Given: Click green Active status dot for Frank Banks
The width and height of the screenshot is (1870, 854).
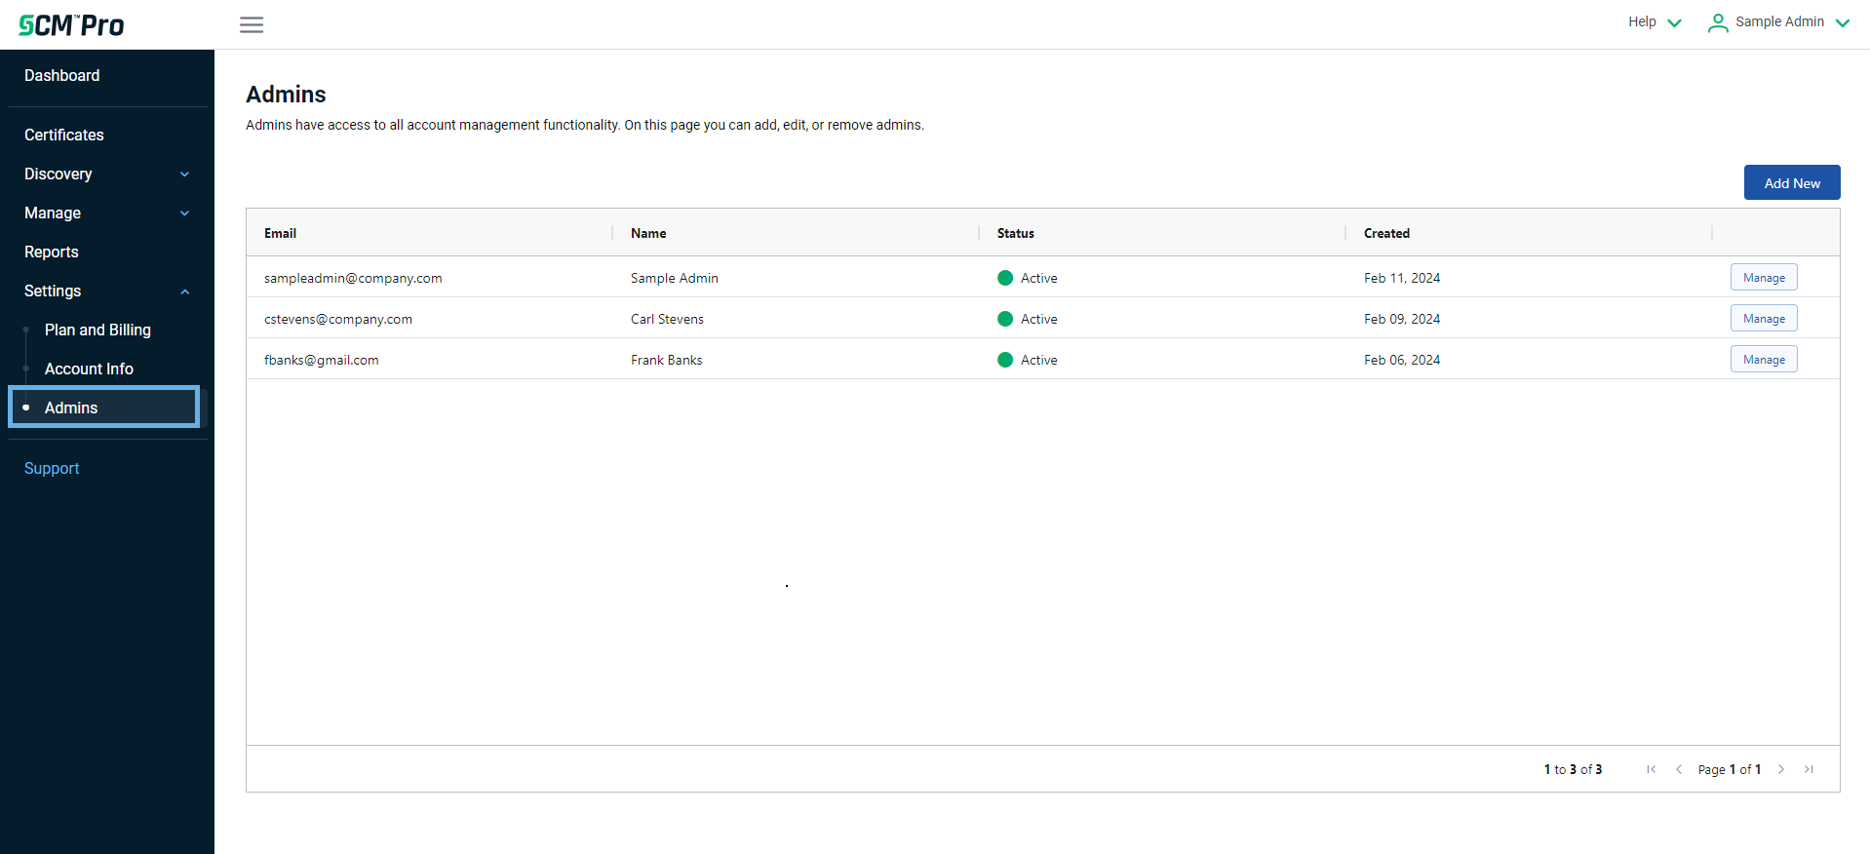Looking at the screenshot, I should point(1005,360).
